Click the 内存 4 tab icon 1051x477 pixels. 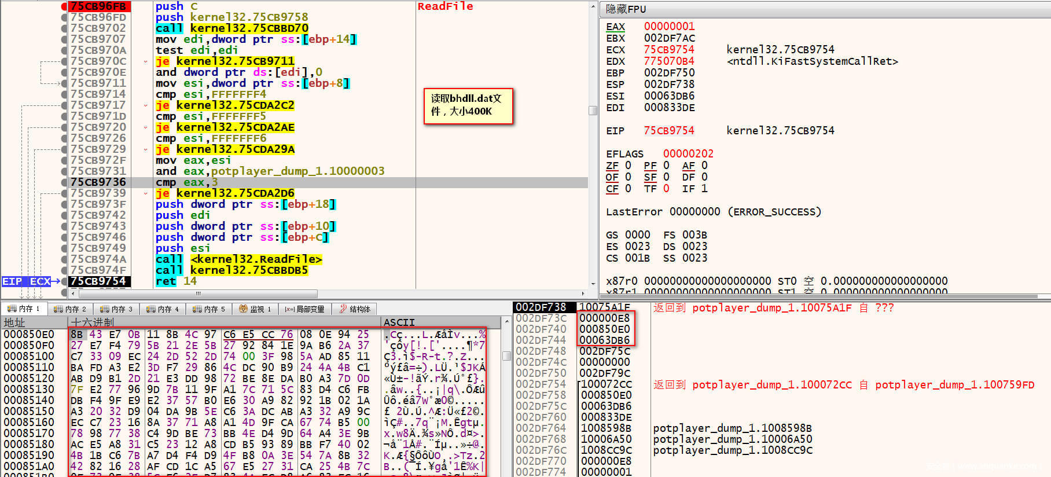(150, 309)
